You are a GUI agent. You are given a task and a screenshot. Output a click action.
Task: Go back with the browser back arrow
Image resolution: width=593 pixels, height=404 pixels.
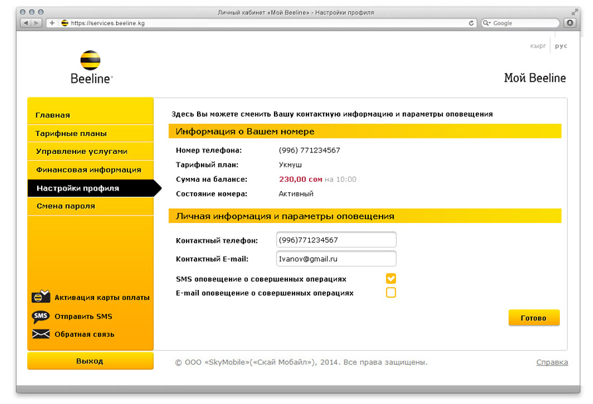click(26, 23)
